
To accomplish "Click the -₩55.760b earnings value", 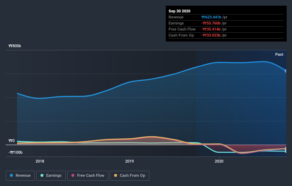I will (x=211, y=23).
